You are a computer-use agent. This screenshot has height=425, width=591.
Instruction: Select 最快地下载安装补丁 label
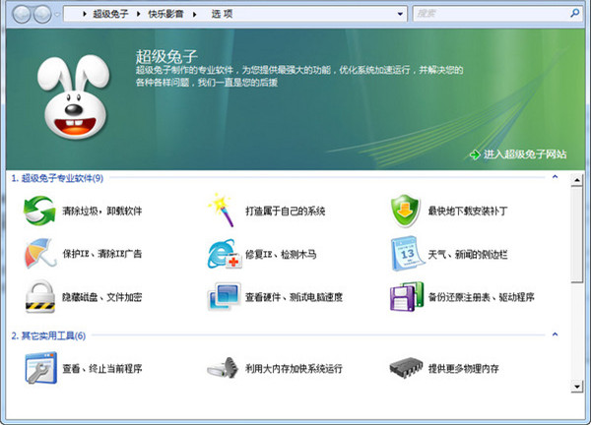pyautogui.click(x=467, y=211)
